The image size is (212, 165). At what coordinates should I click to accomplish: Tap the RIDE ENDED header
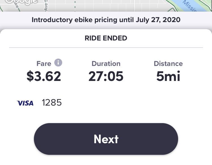pyautogui.click(x=106, y=38)
